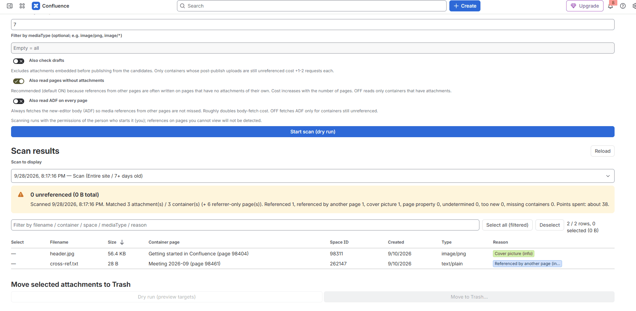Reload the scan results

pyautogui.click(x=602, y=151)
